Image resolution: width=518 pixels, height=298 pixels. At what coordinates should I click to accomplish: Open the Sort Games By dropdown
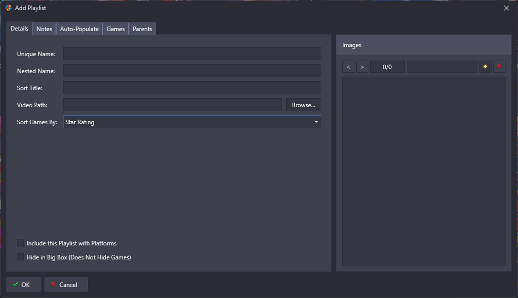(192, 122)
